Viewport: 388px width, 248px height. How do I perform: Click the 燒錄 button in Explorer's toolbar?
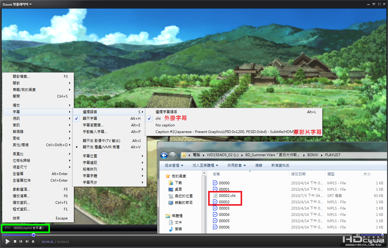pos(259,165)
